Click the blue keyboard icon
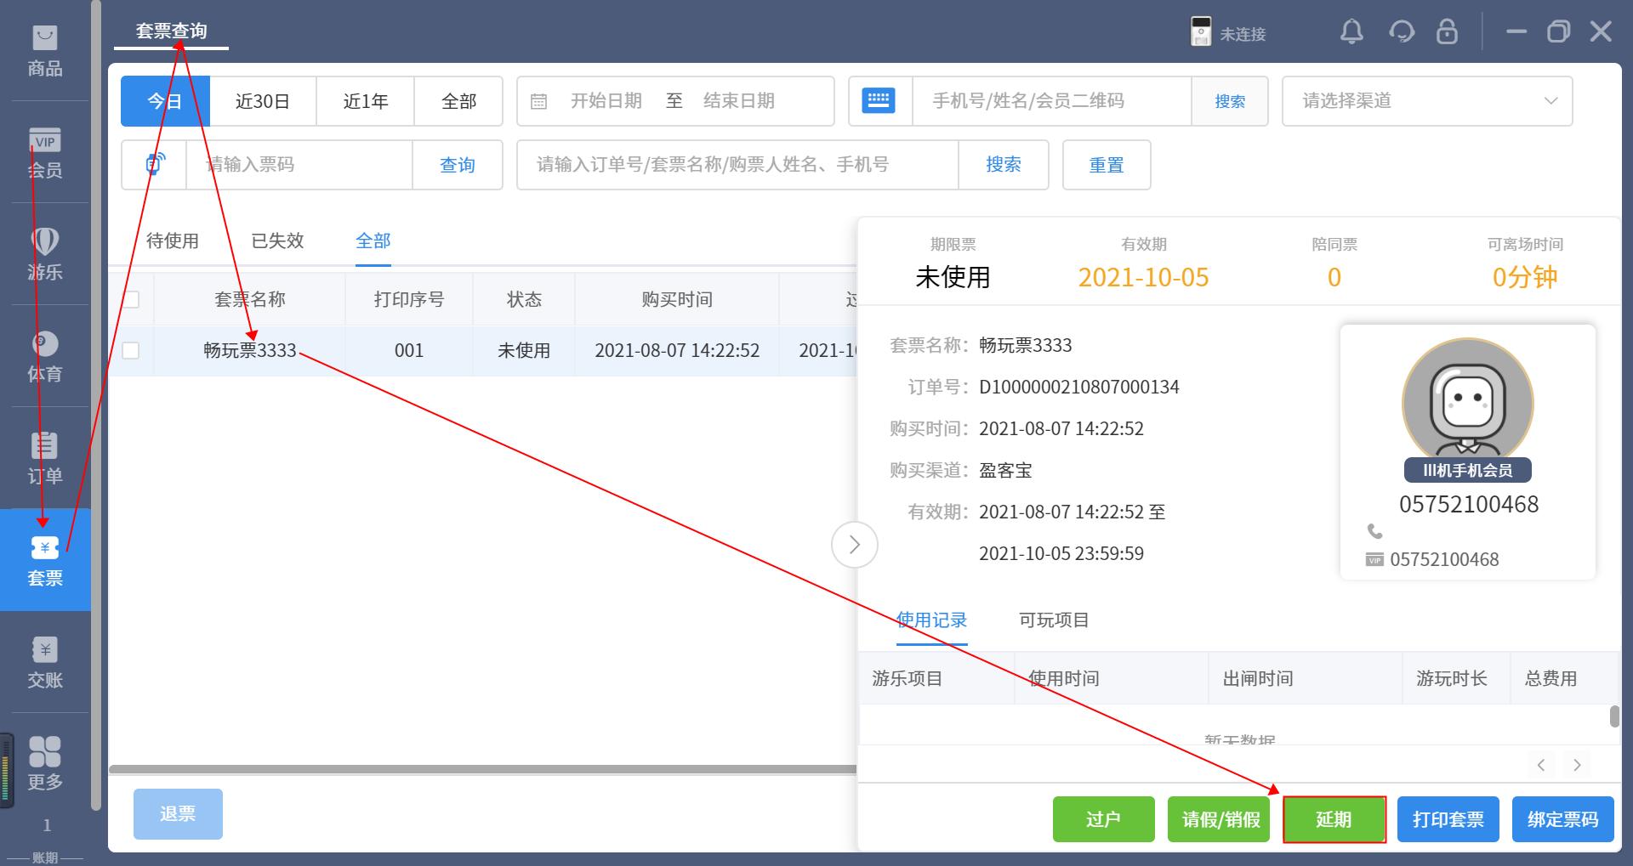The width and height of the screenshot is (1633, 866). pos(879,100)
